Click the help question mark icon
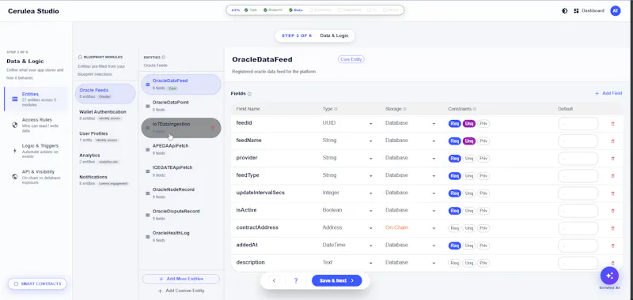The width and height of the screenshot is (633, 300). [x=296, y=281]
